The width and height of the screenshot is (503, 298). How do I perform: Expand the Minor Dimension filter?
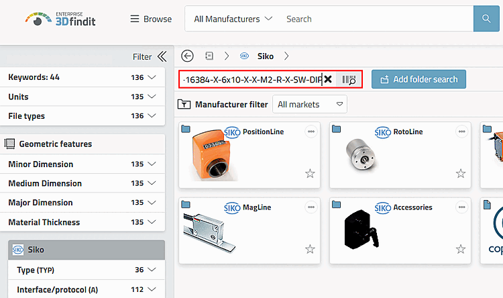coord(82,164)
